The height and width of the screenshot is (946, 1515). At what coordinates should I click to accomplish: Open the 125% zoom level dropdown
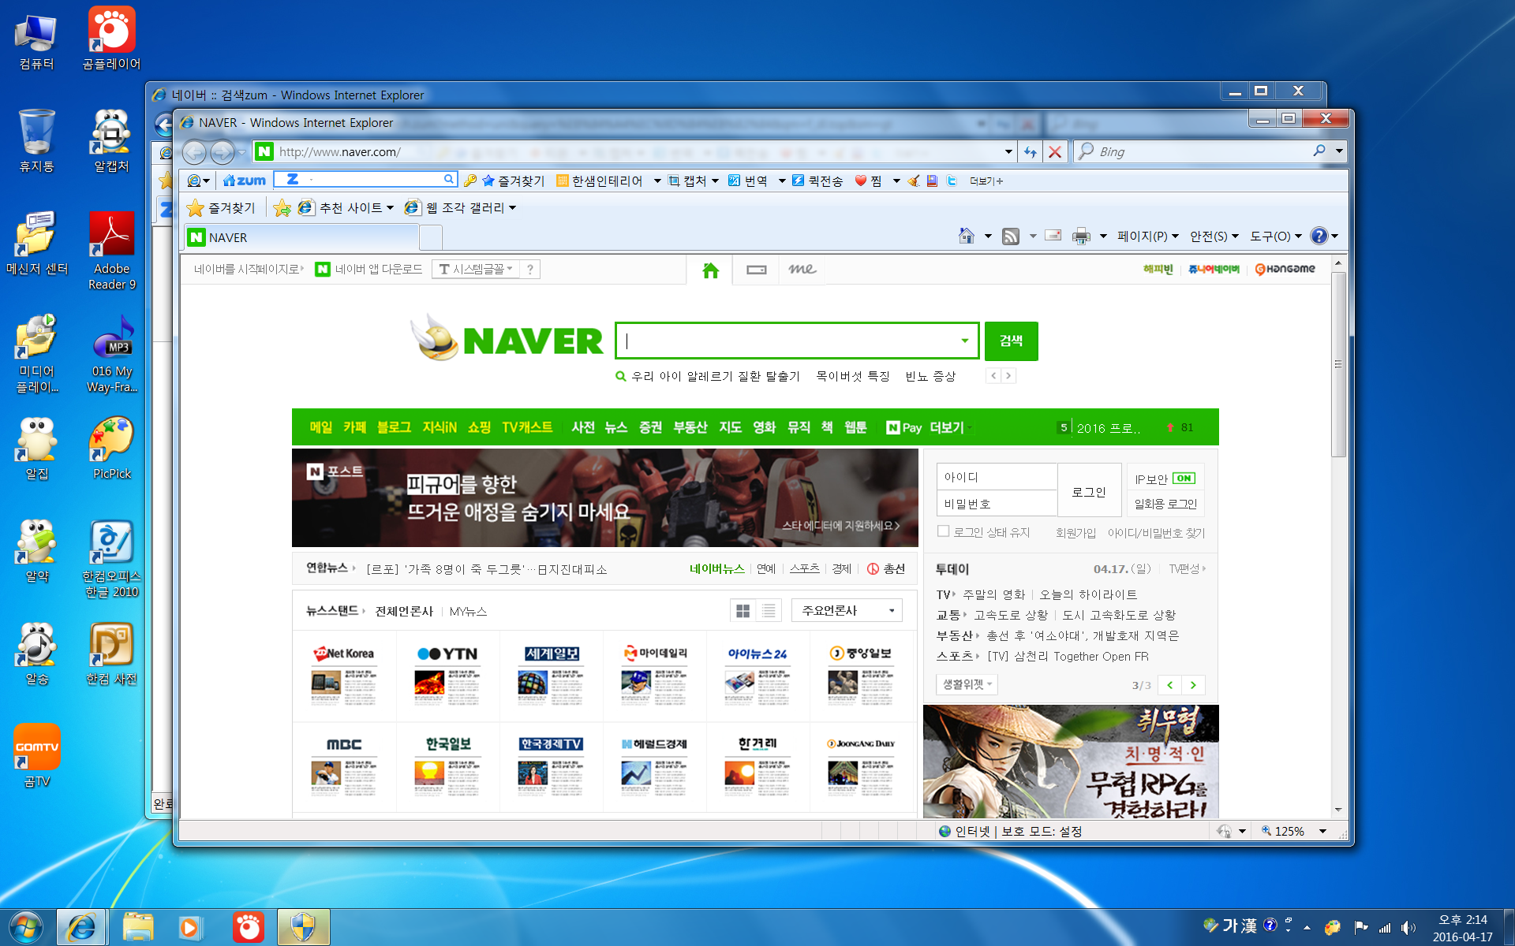click(1323, 831)
